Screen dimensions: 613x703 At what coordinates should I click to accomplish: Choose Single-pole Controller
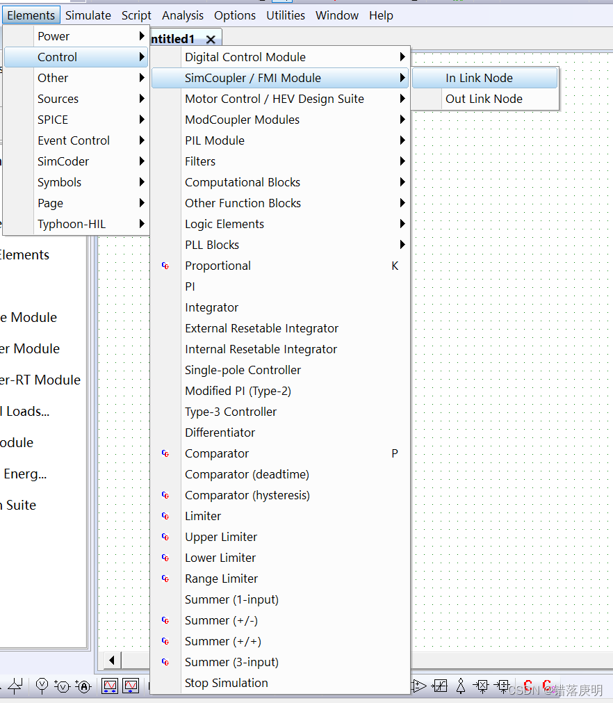coord(280,370)
